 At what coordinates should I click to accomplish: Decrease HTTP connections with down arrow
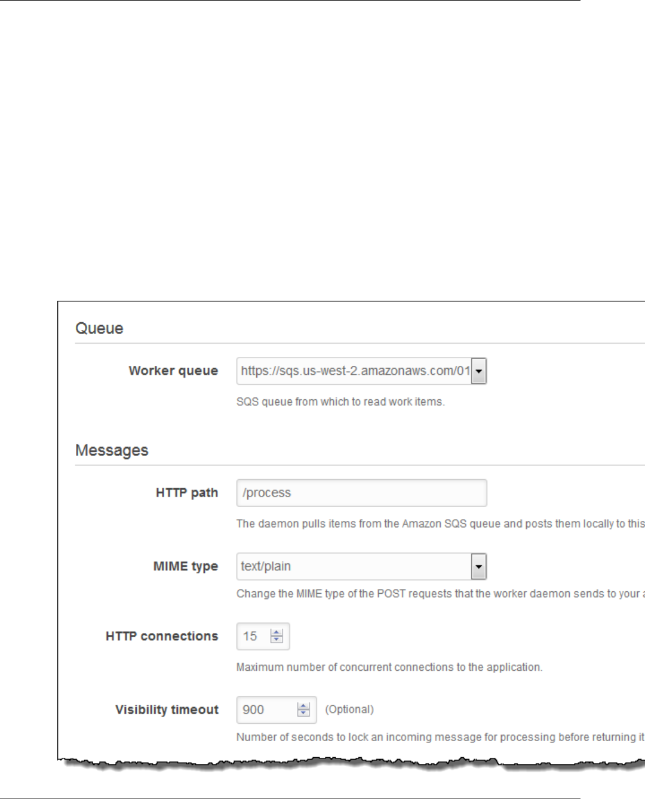tap(277, 640)
